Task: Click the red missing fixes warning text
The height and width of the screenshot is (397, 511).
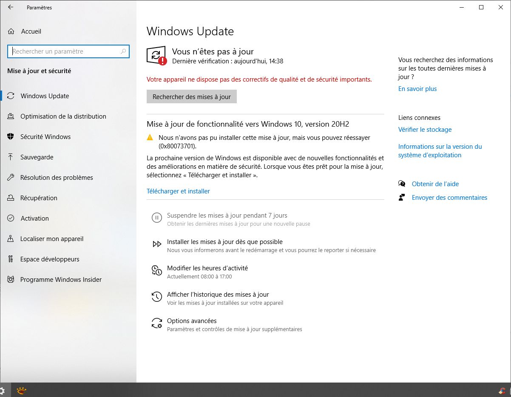Action: click(x=259, y=79)
